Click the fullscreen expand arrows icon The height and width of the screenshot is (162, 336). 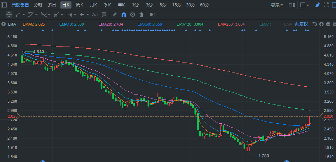tap(326, 5)
